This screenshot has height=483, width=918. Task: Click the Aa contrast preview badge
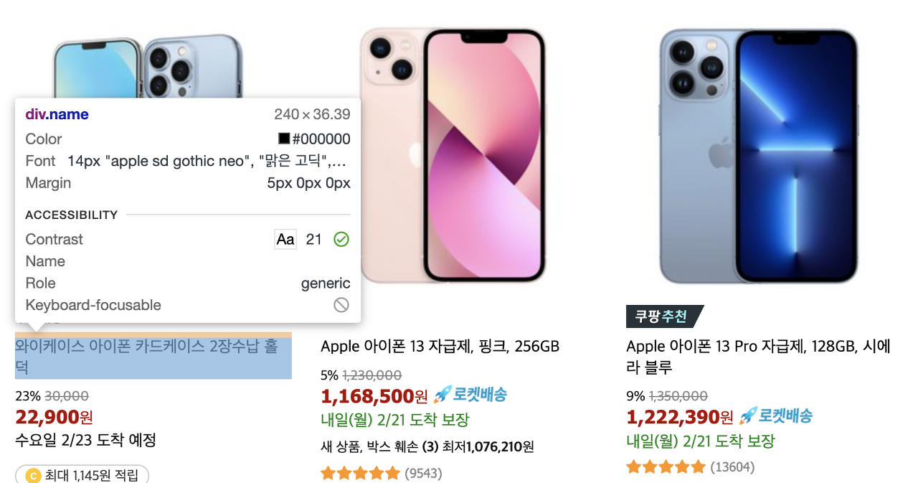(285, 240)
